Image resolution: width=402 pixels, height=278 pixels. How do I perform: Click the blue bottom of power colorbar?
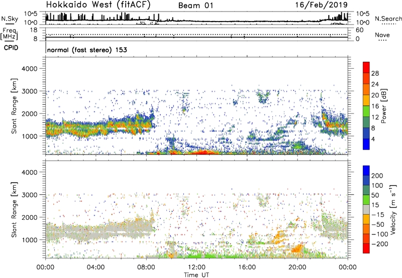tap(366, 145)
